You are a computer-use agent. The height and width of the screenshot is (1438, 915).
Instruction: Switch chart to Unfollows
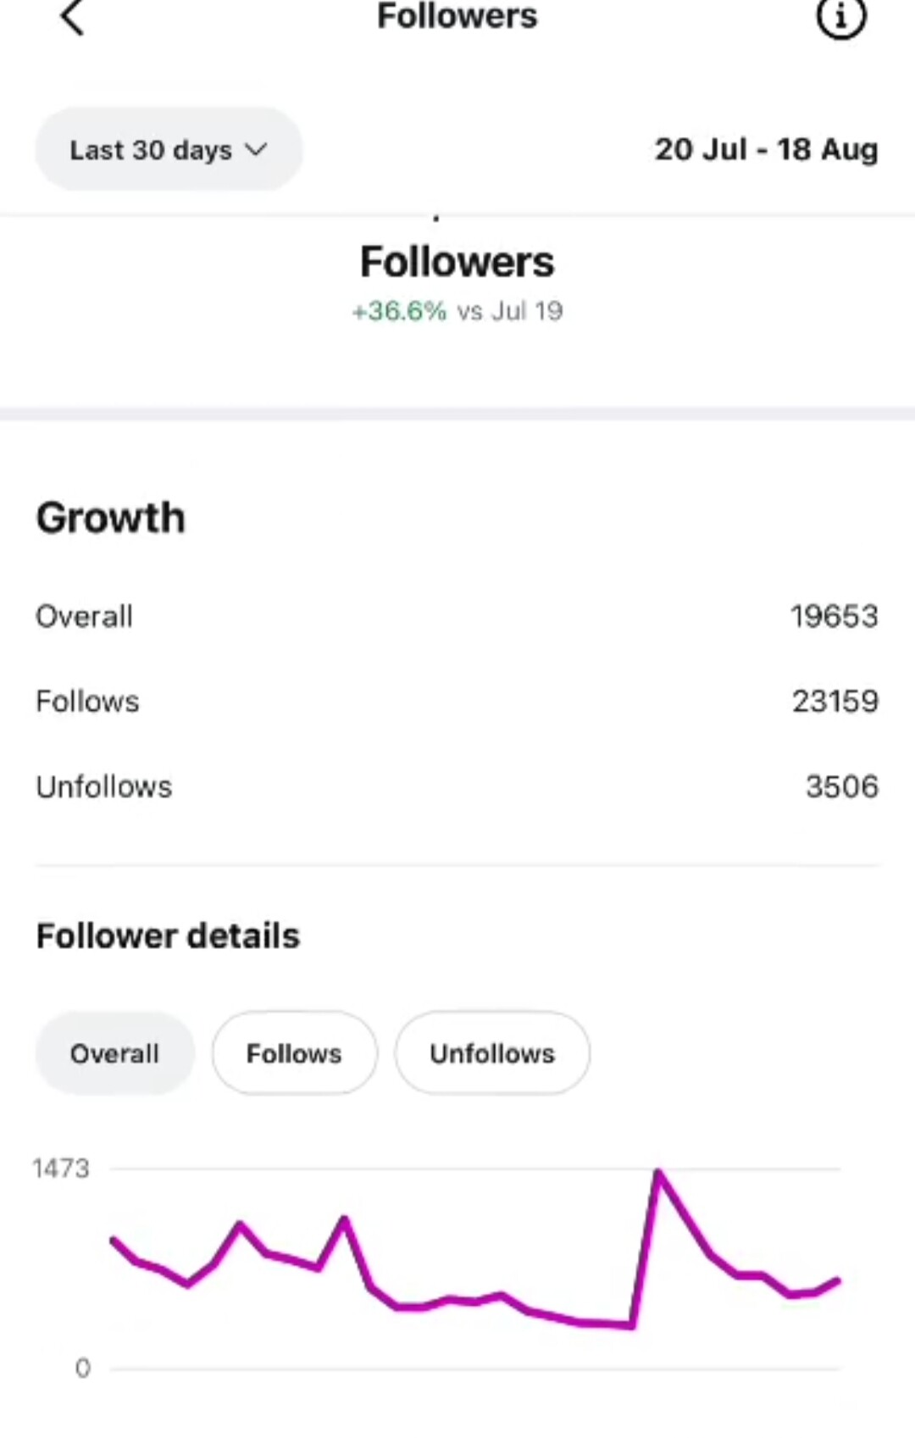pos(492,1053)
